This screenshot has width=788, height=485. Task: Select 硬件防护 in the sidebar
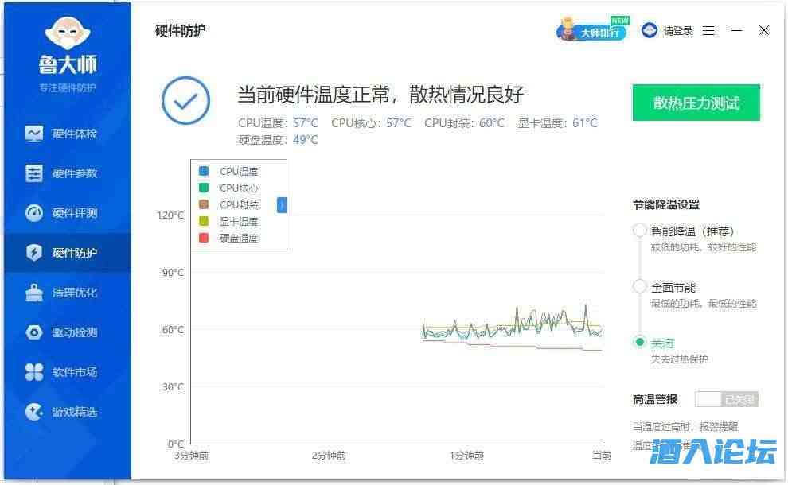(68, 253)
